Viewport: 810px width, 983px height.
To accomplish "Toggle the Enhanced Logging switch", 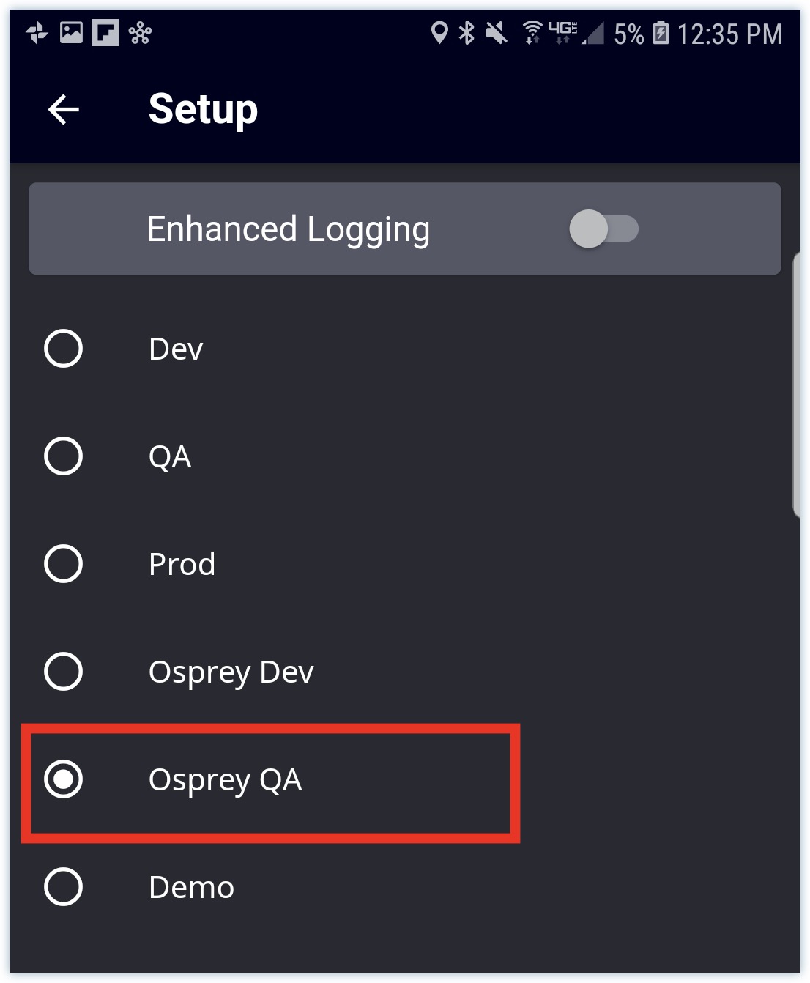I will tap(604, 229).
